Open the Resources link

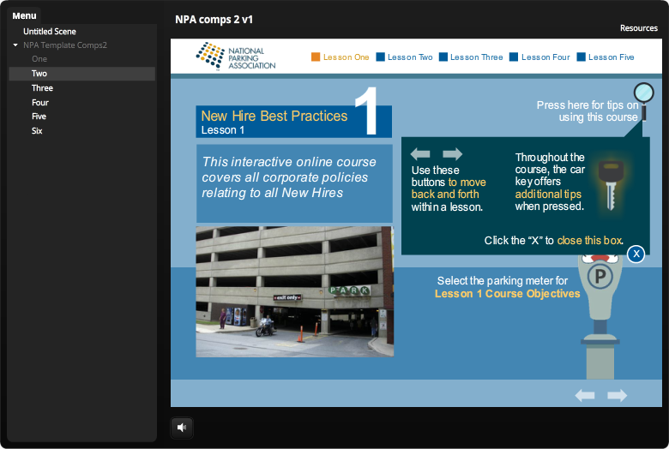(x=638, y=28)
